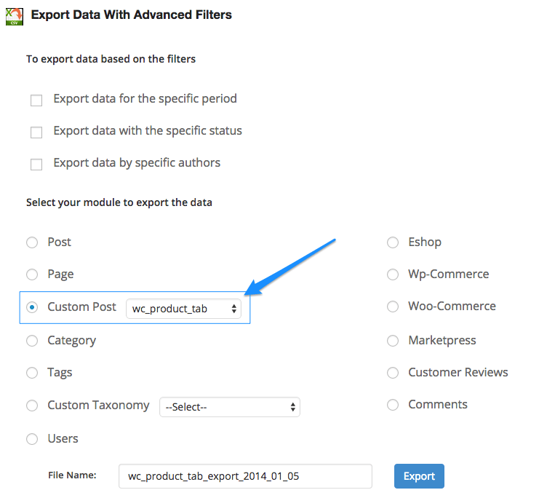Choose the Custom Taxonomy radio button
The width and height of the screenshot is (539, 498).
[x=32, y=406]
